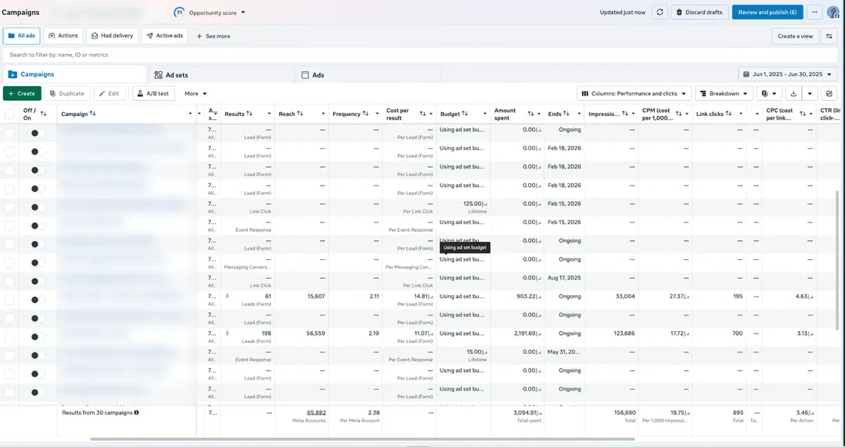Screen dimensions: 845x447
Task: Open the More dropdown menu
Action: [196, 93]
